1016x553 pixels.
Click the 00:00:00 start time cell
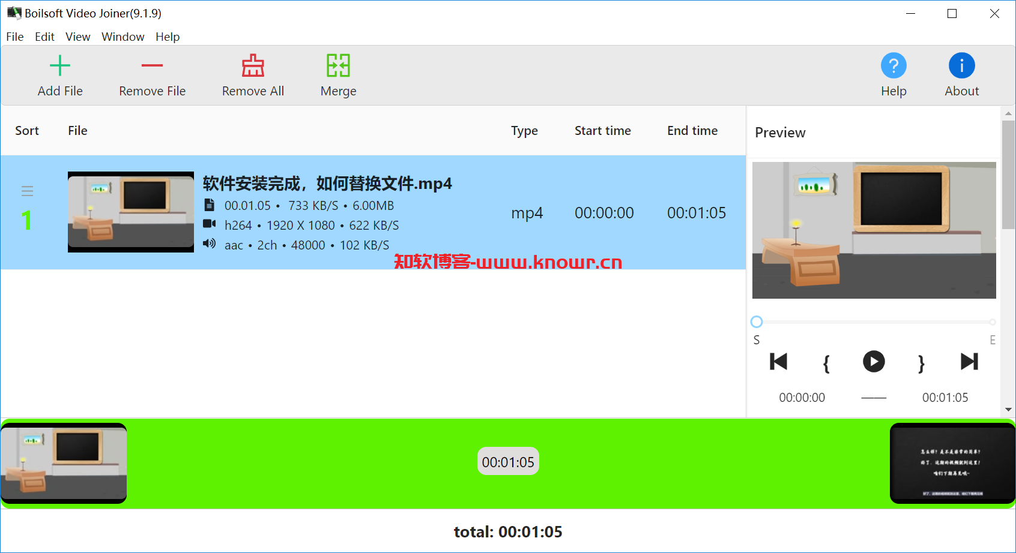[x=604, y=213]
